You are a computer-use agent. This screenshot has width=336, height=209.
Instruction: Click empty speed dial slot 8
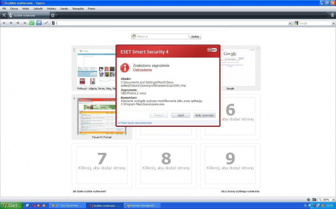click(x=166, y=165)
